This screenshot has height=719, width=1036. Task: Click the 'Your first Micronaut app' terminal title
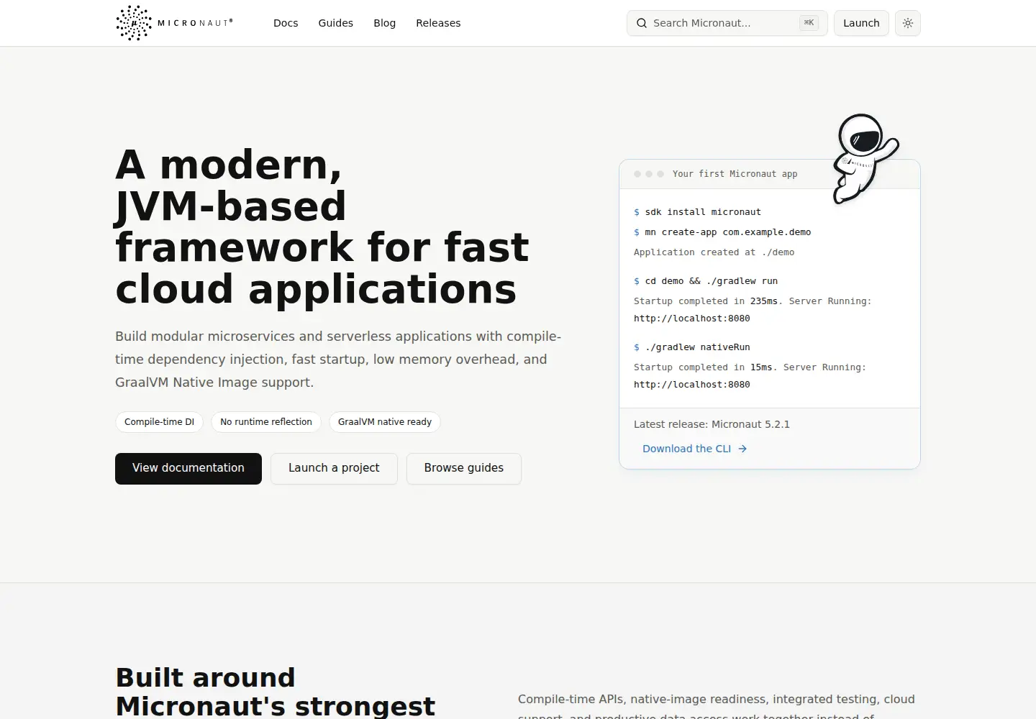tap(735, 174)
